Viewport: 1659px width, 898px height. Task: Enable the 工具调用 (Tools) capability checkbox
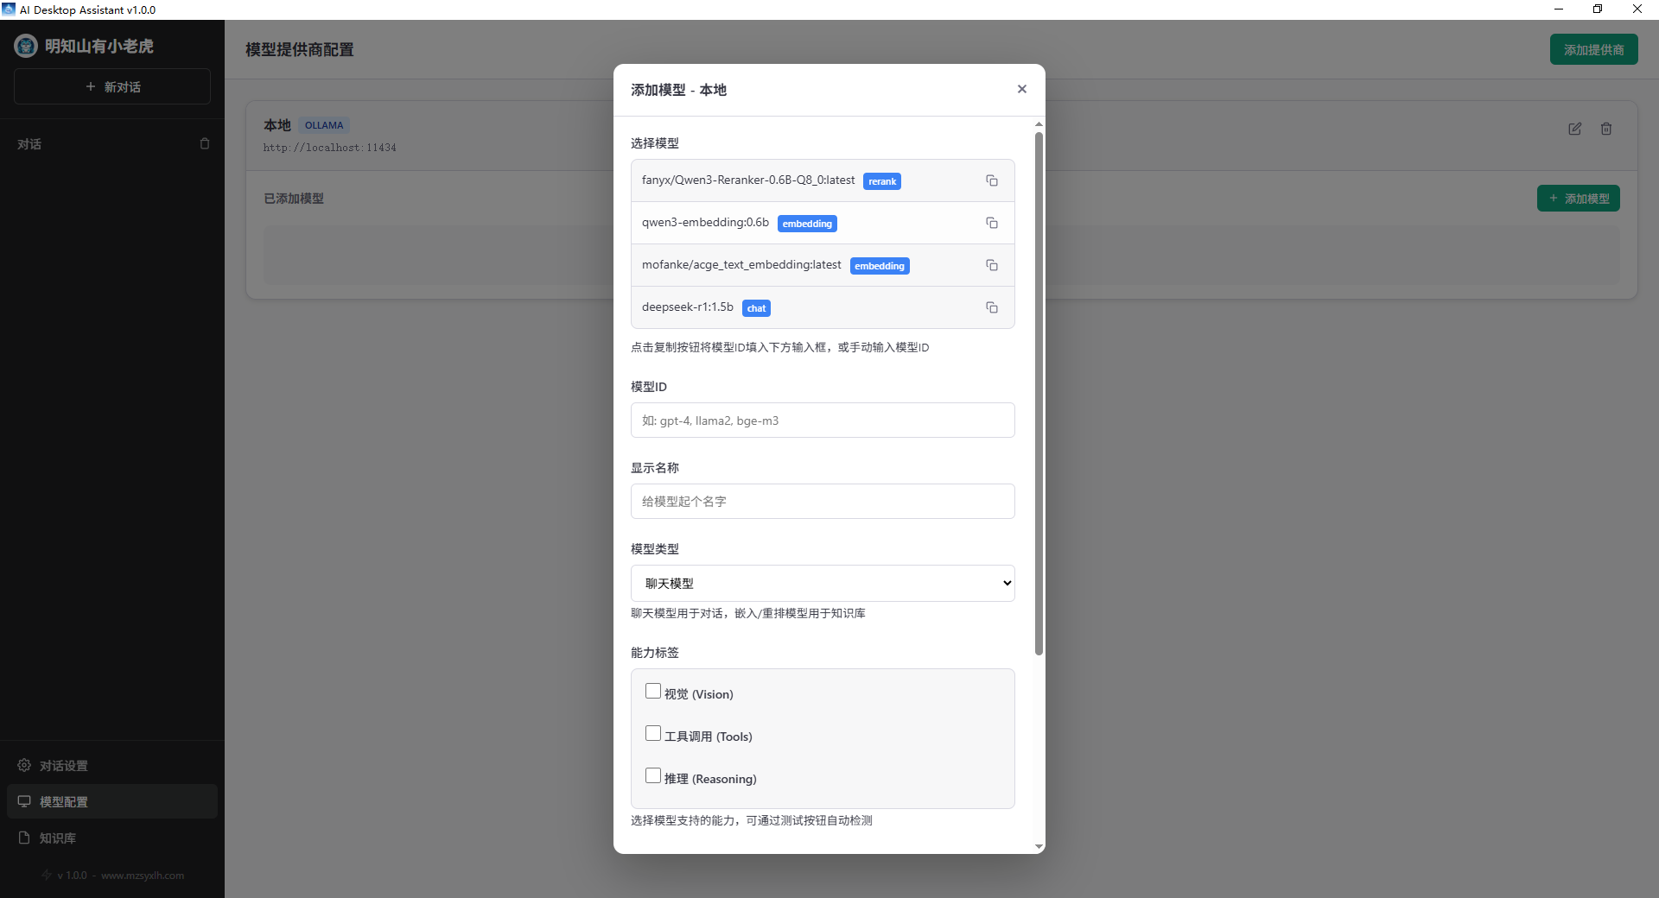pos(653,733)
